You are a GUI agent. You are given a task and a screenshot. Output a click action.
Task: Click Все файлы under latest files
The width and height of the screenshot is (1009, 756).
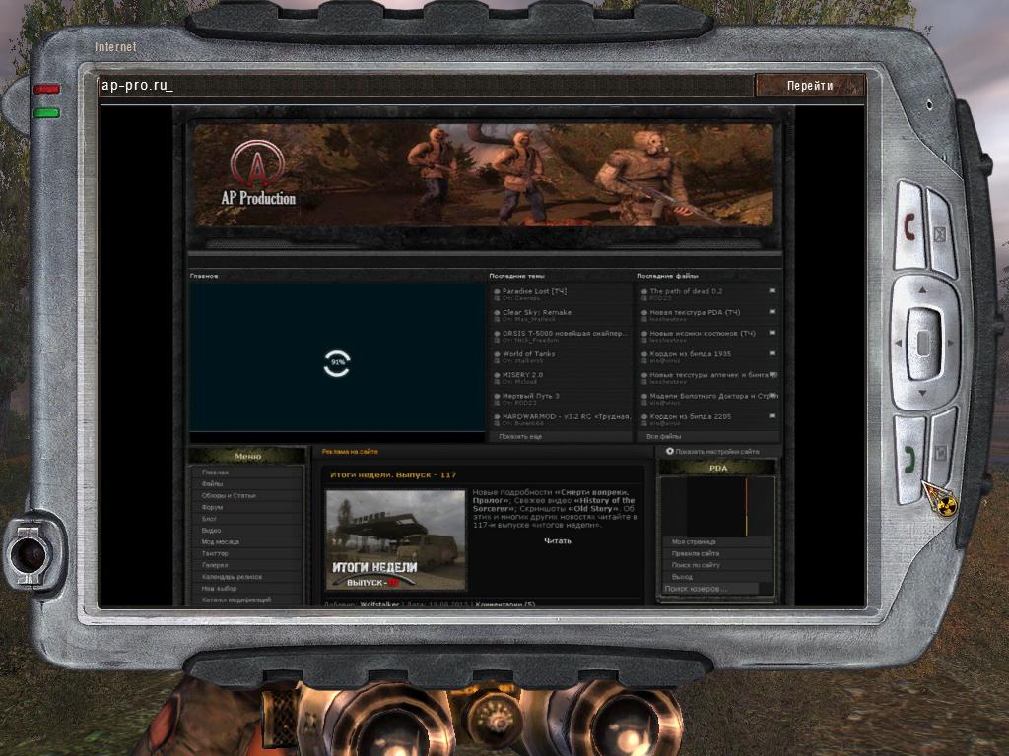[663, 436]
